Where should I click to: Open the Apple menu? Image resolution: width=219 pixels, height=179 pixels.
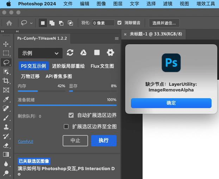pyautogui.click(x=8, y=4)
